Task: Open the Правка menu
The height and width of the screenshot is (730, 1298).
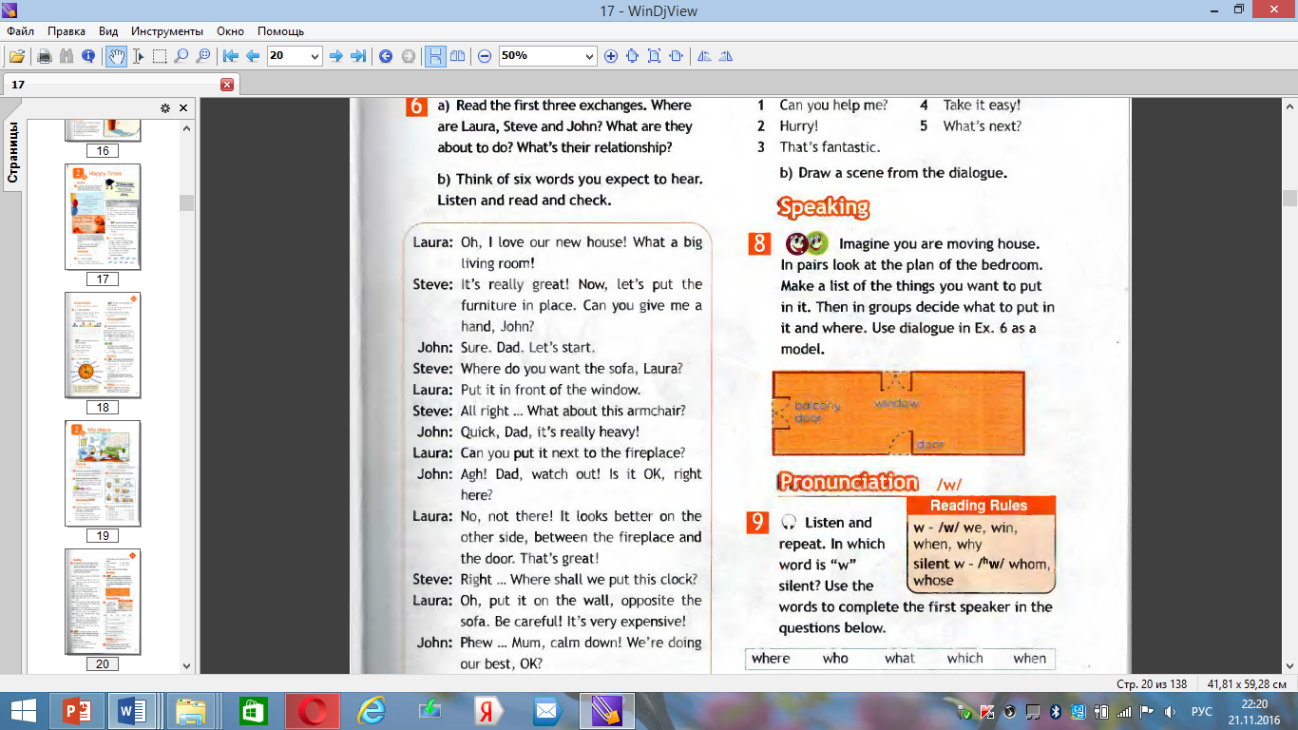Action: (67, 31)
